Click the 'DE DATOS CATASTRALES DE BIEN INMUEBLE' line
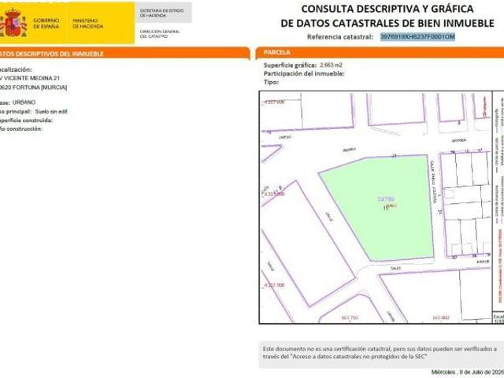 point(387,23)
